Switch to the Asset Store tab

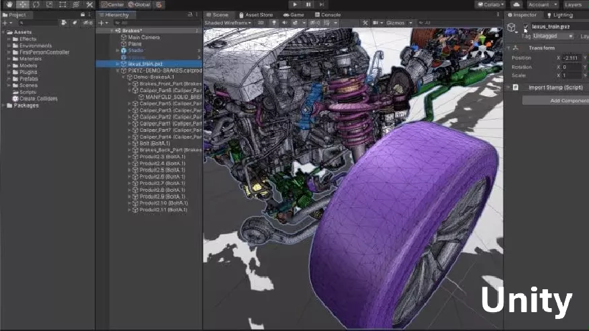pyautogui.click(x=256, y=15)
